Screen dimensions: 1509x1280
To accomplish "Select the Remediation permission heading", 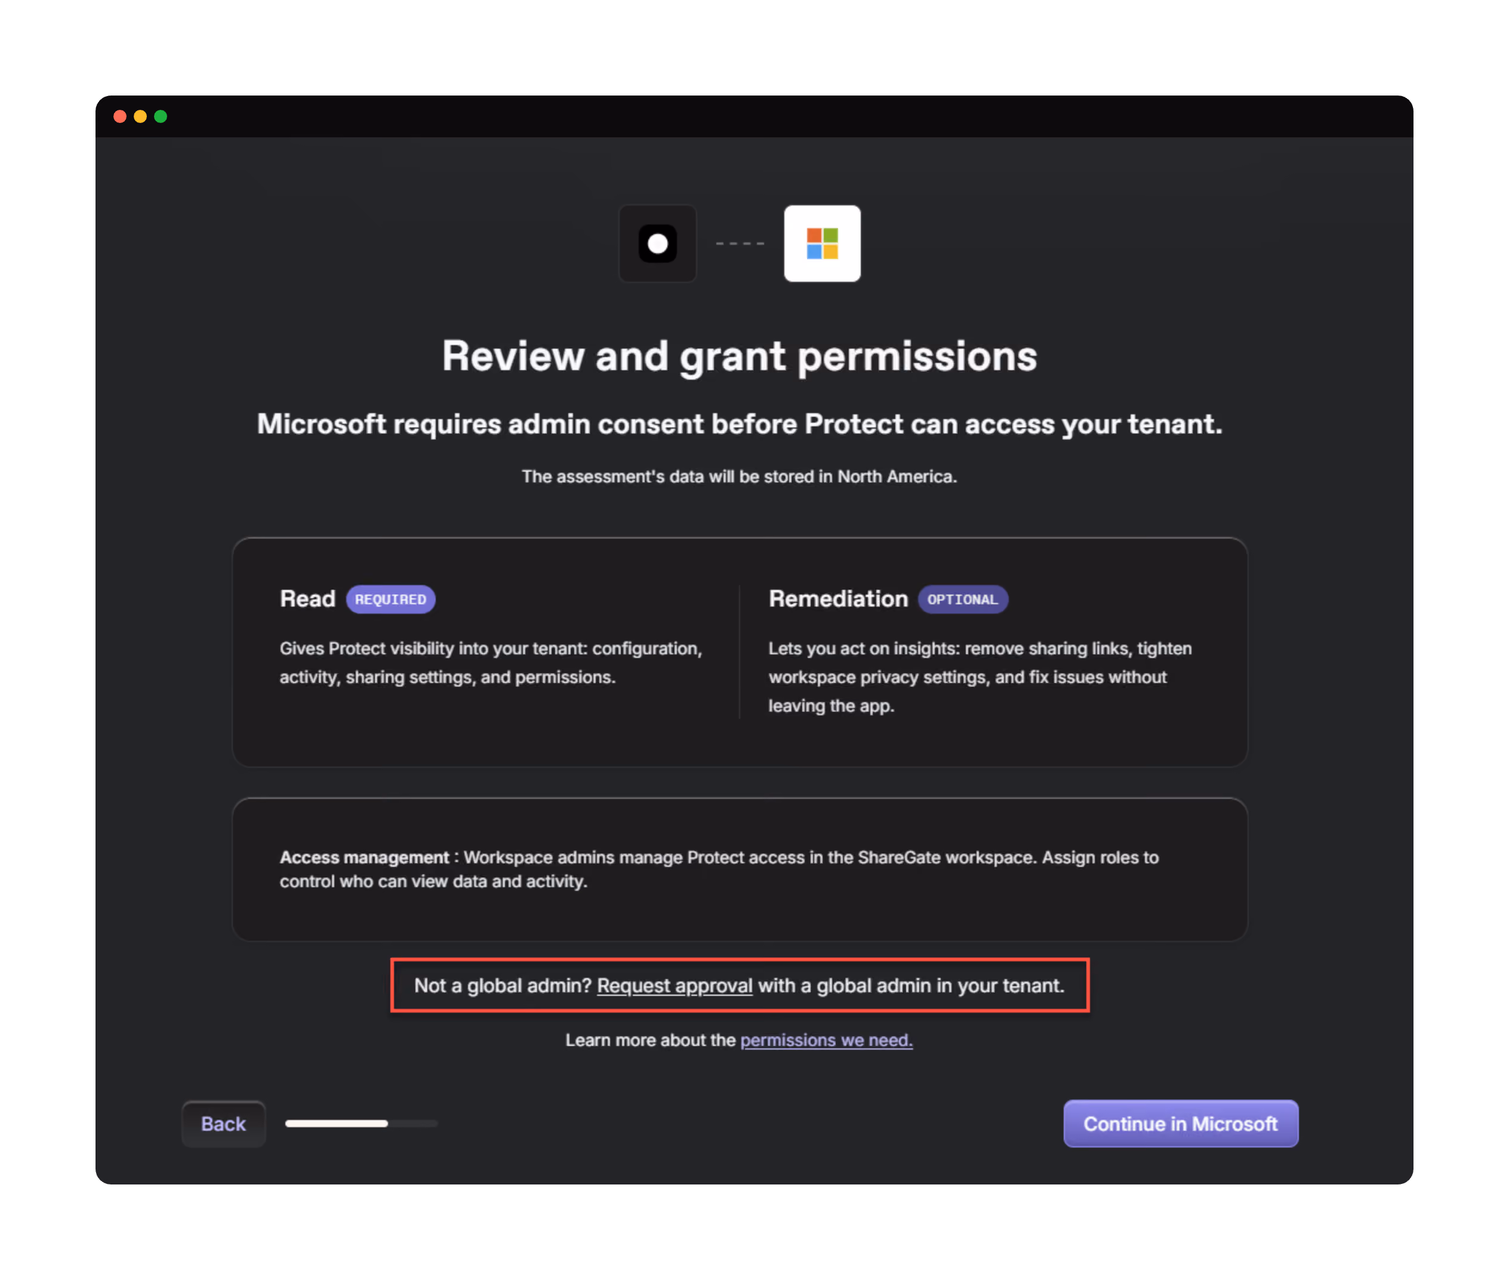I will click(838, 599).
